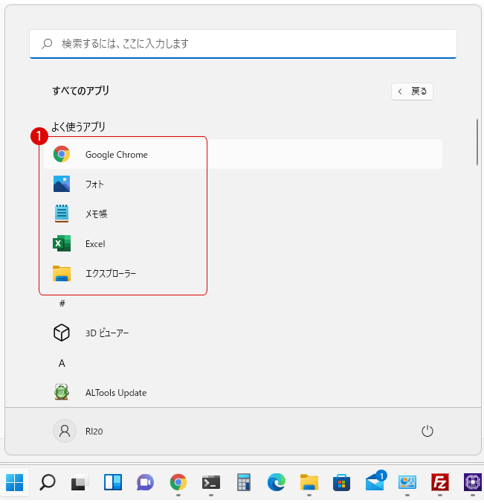Open the purple chip icon on taskbar
This screenshot has height=503, width=484.
tap(473, 482)
